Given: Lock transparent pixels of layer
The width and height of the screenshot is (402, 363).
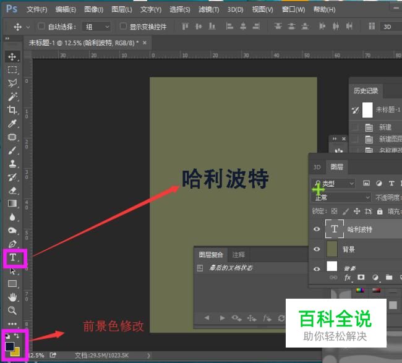Looking at the screenshot, I should [x=334, y=211].
